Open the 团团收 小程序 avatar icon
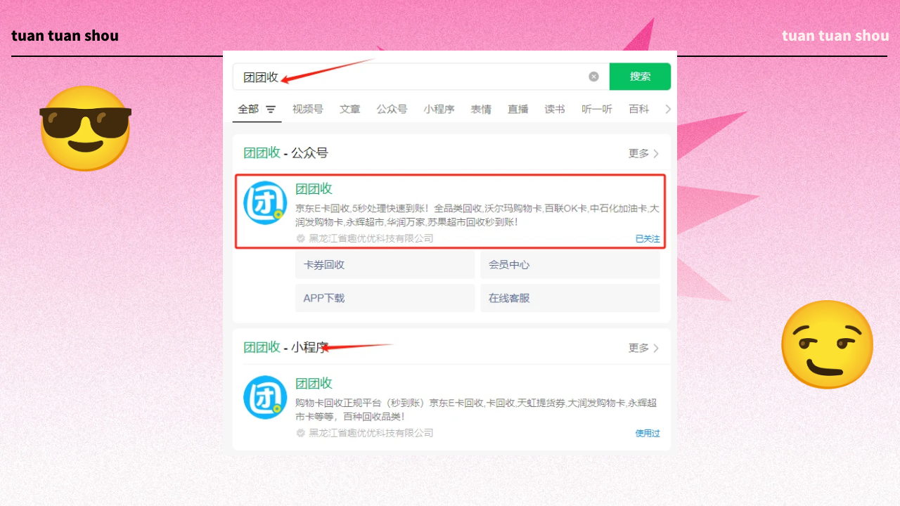This screenshot has width=900, height=506. pyautogui.click(x=265, y=398)
